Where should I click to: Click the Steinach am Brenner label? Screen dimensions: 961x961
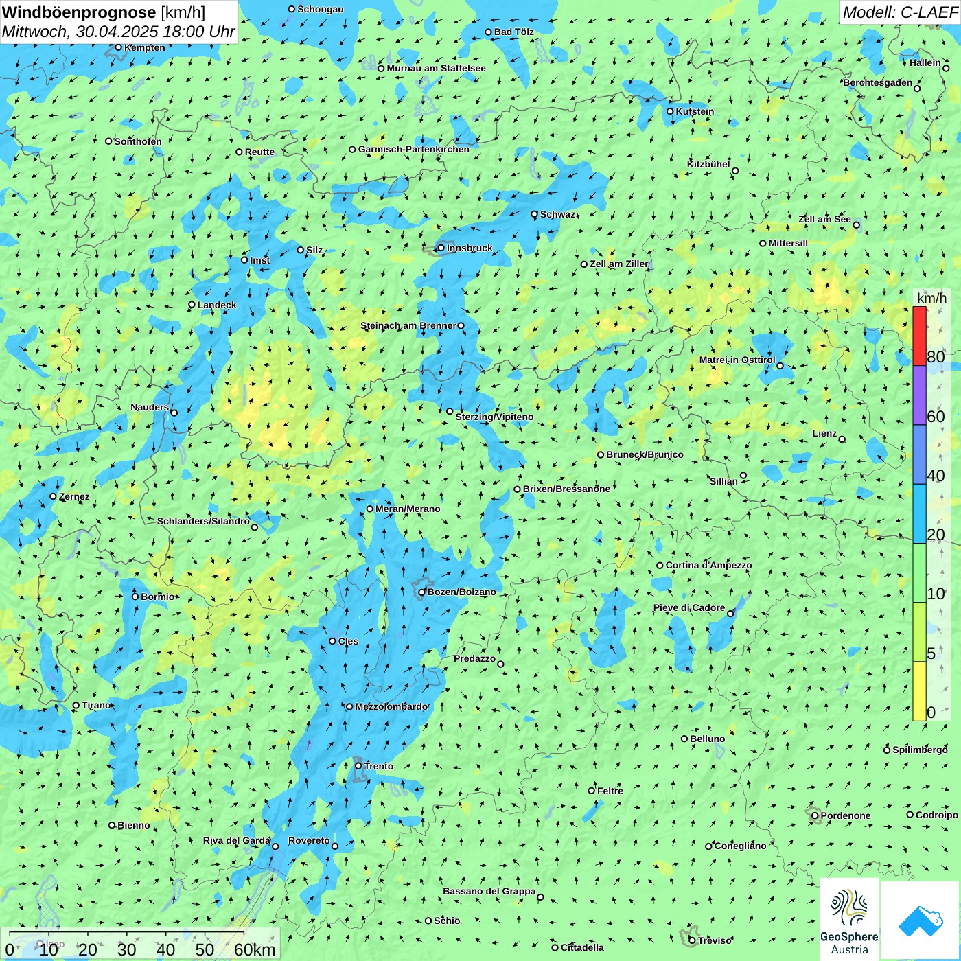(x=408, y=325)
